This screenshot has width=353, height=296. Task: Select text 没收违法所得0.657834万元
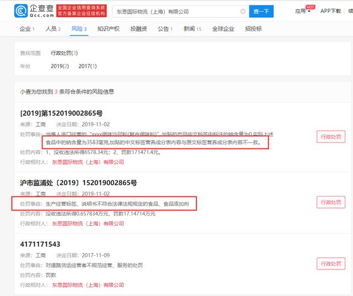pos(77,214)
